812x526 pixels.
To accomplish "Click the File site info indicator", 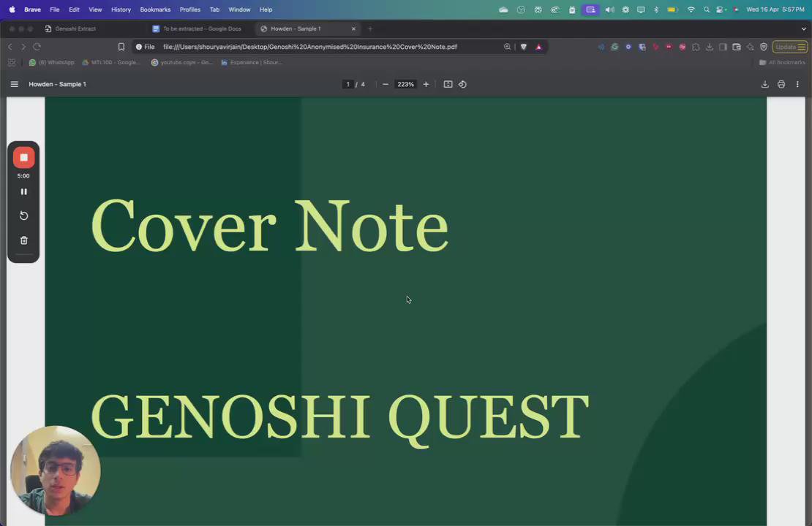I will (145, 47).
